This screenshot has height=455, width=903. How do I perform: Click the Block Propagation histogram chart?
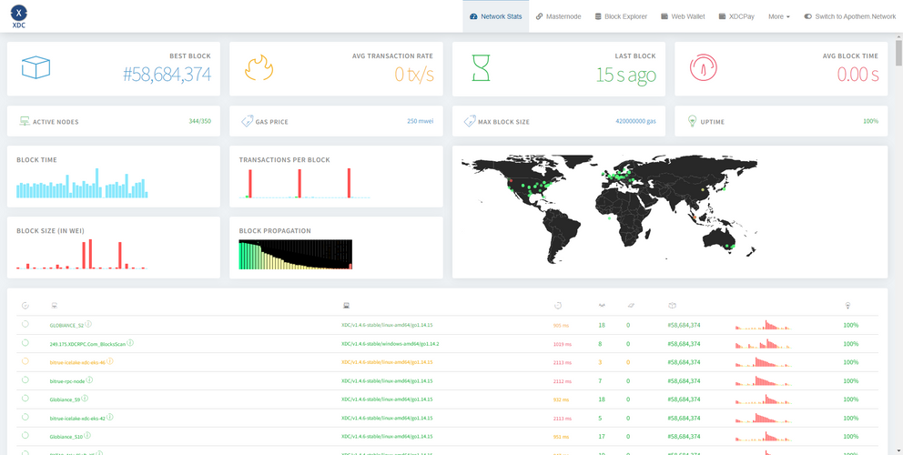click(295, 254)
